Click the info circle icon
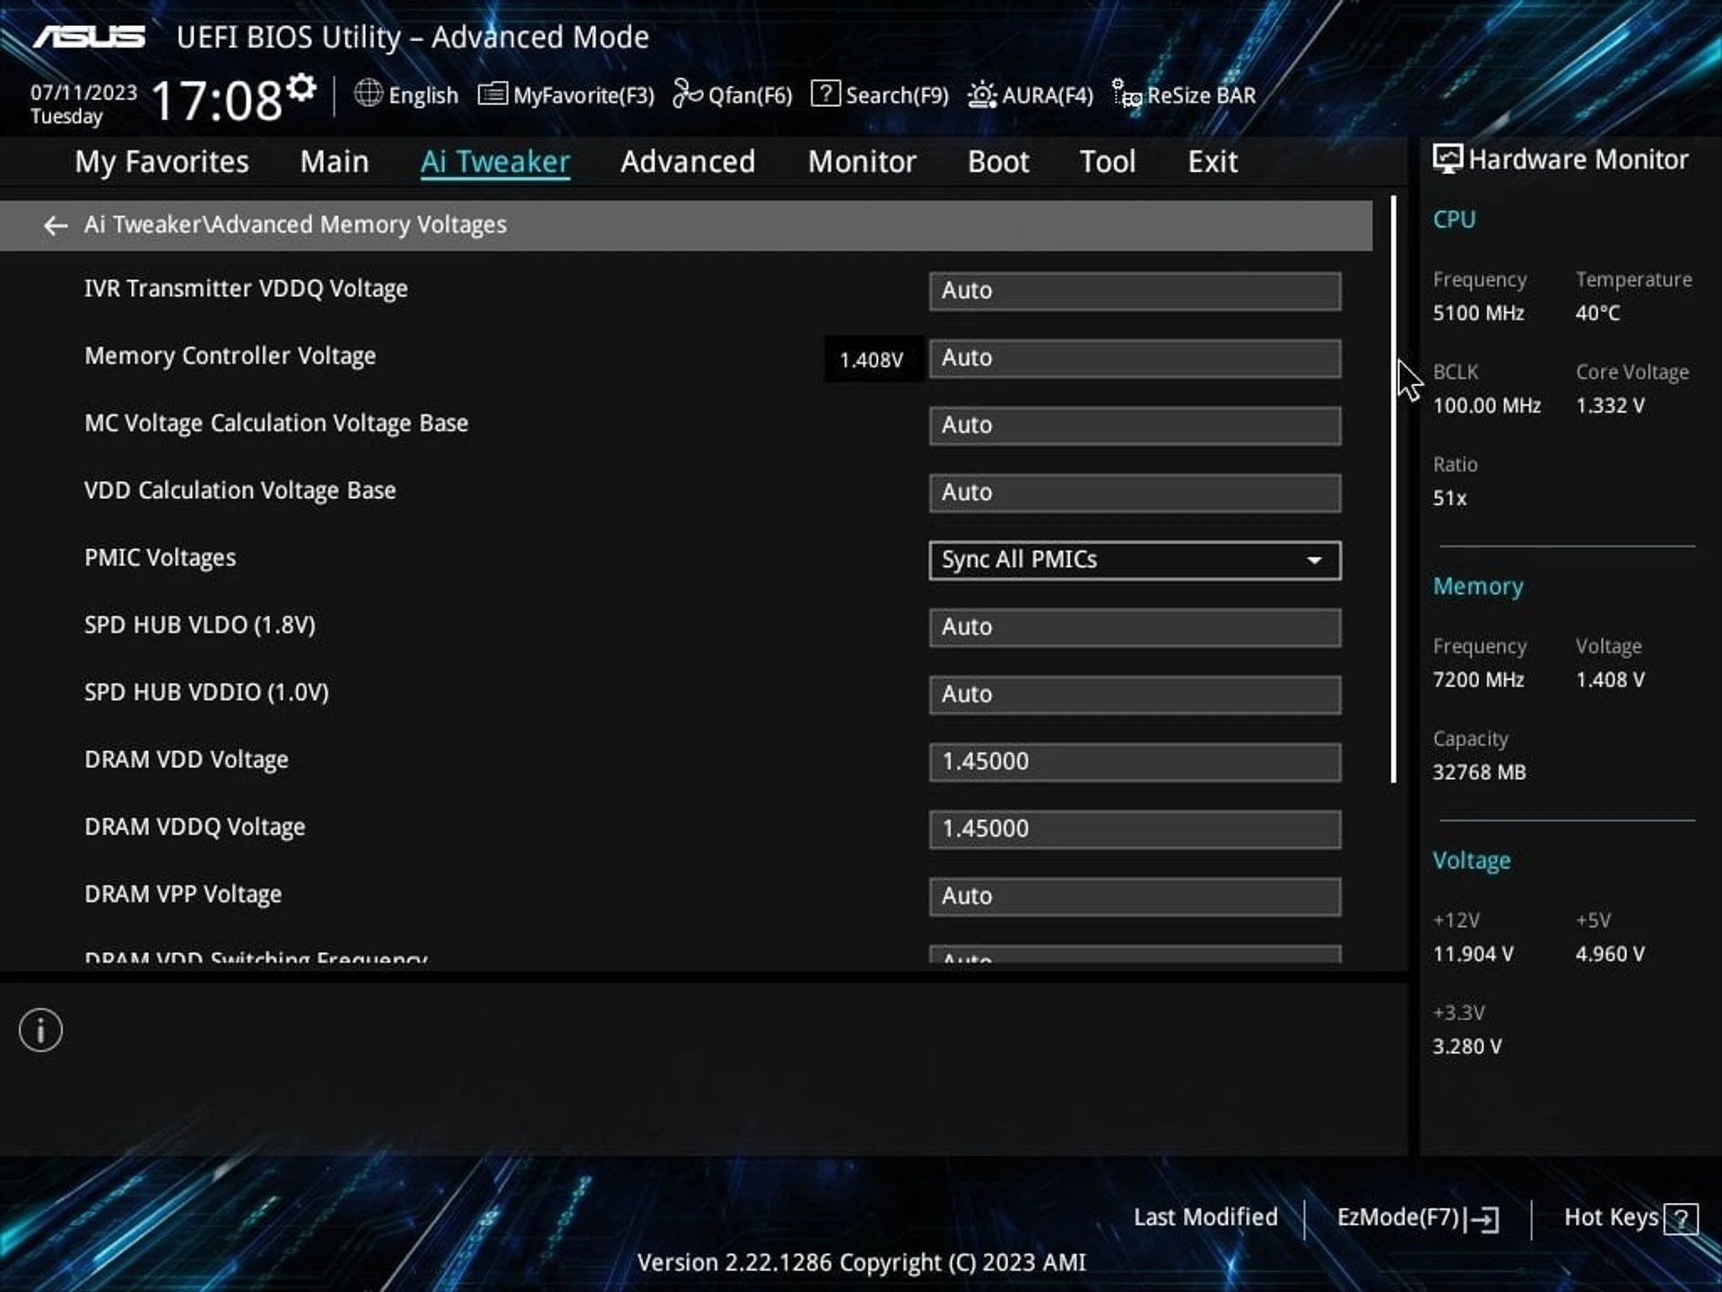This screenshot has width=1722, height=1292. point(40,1030)
